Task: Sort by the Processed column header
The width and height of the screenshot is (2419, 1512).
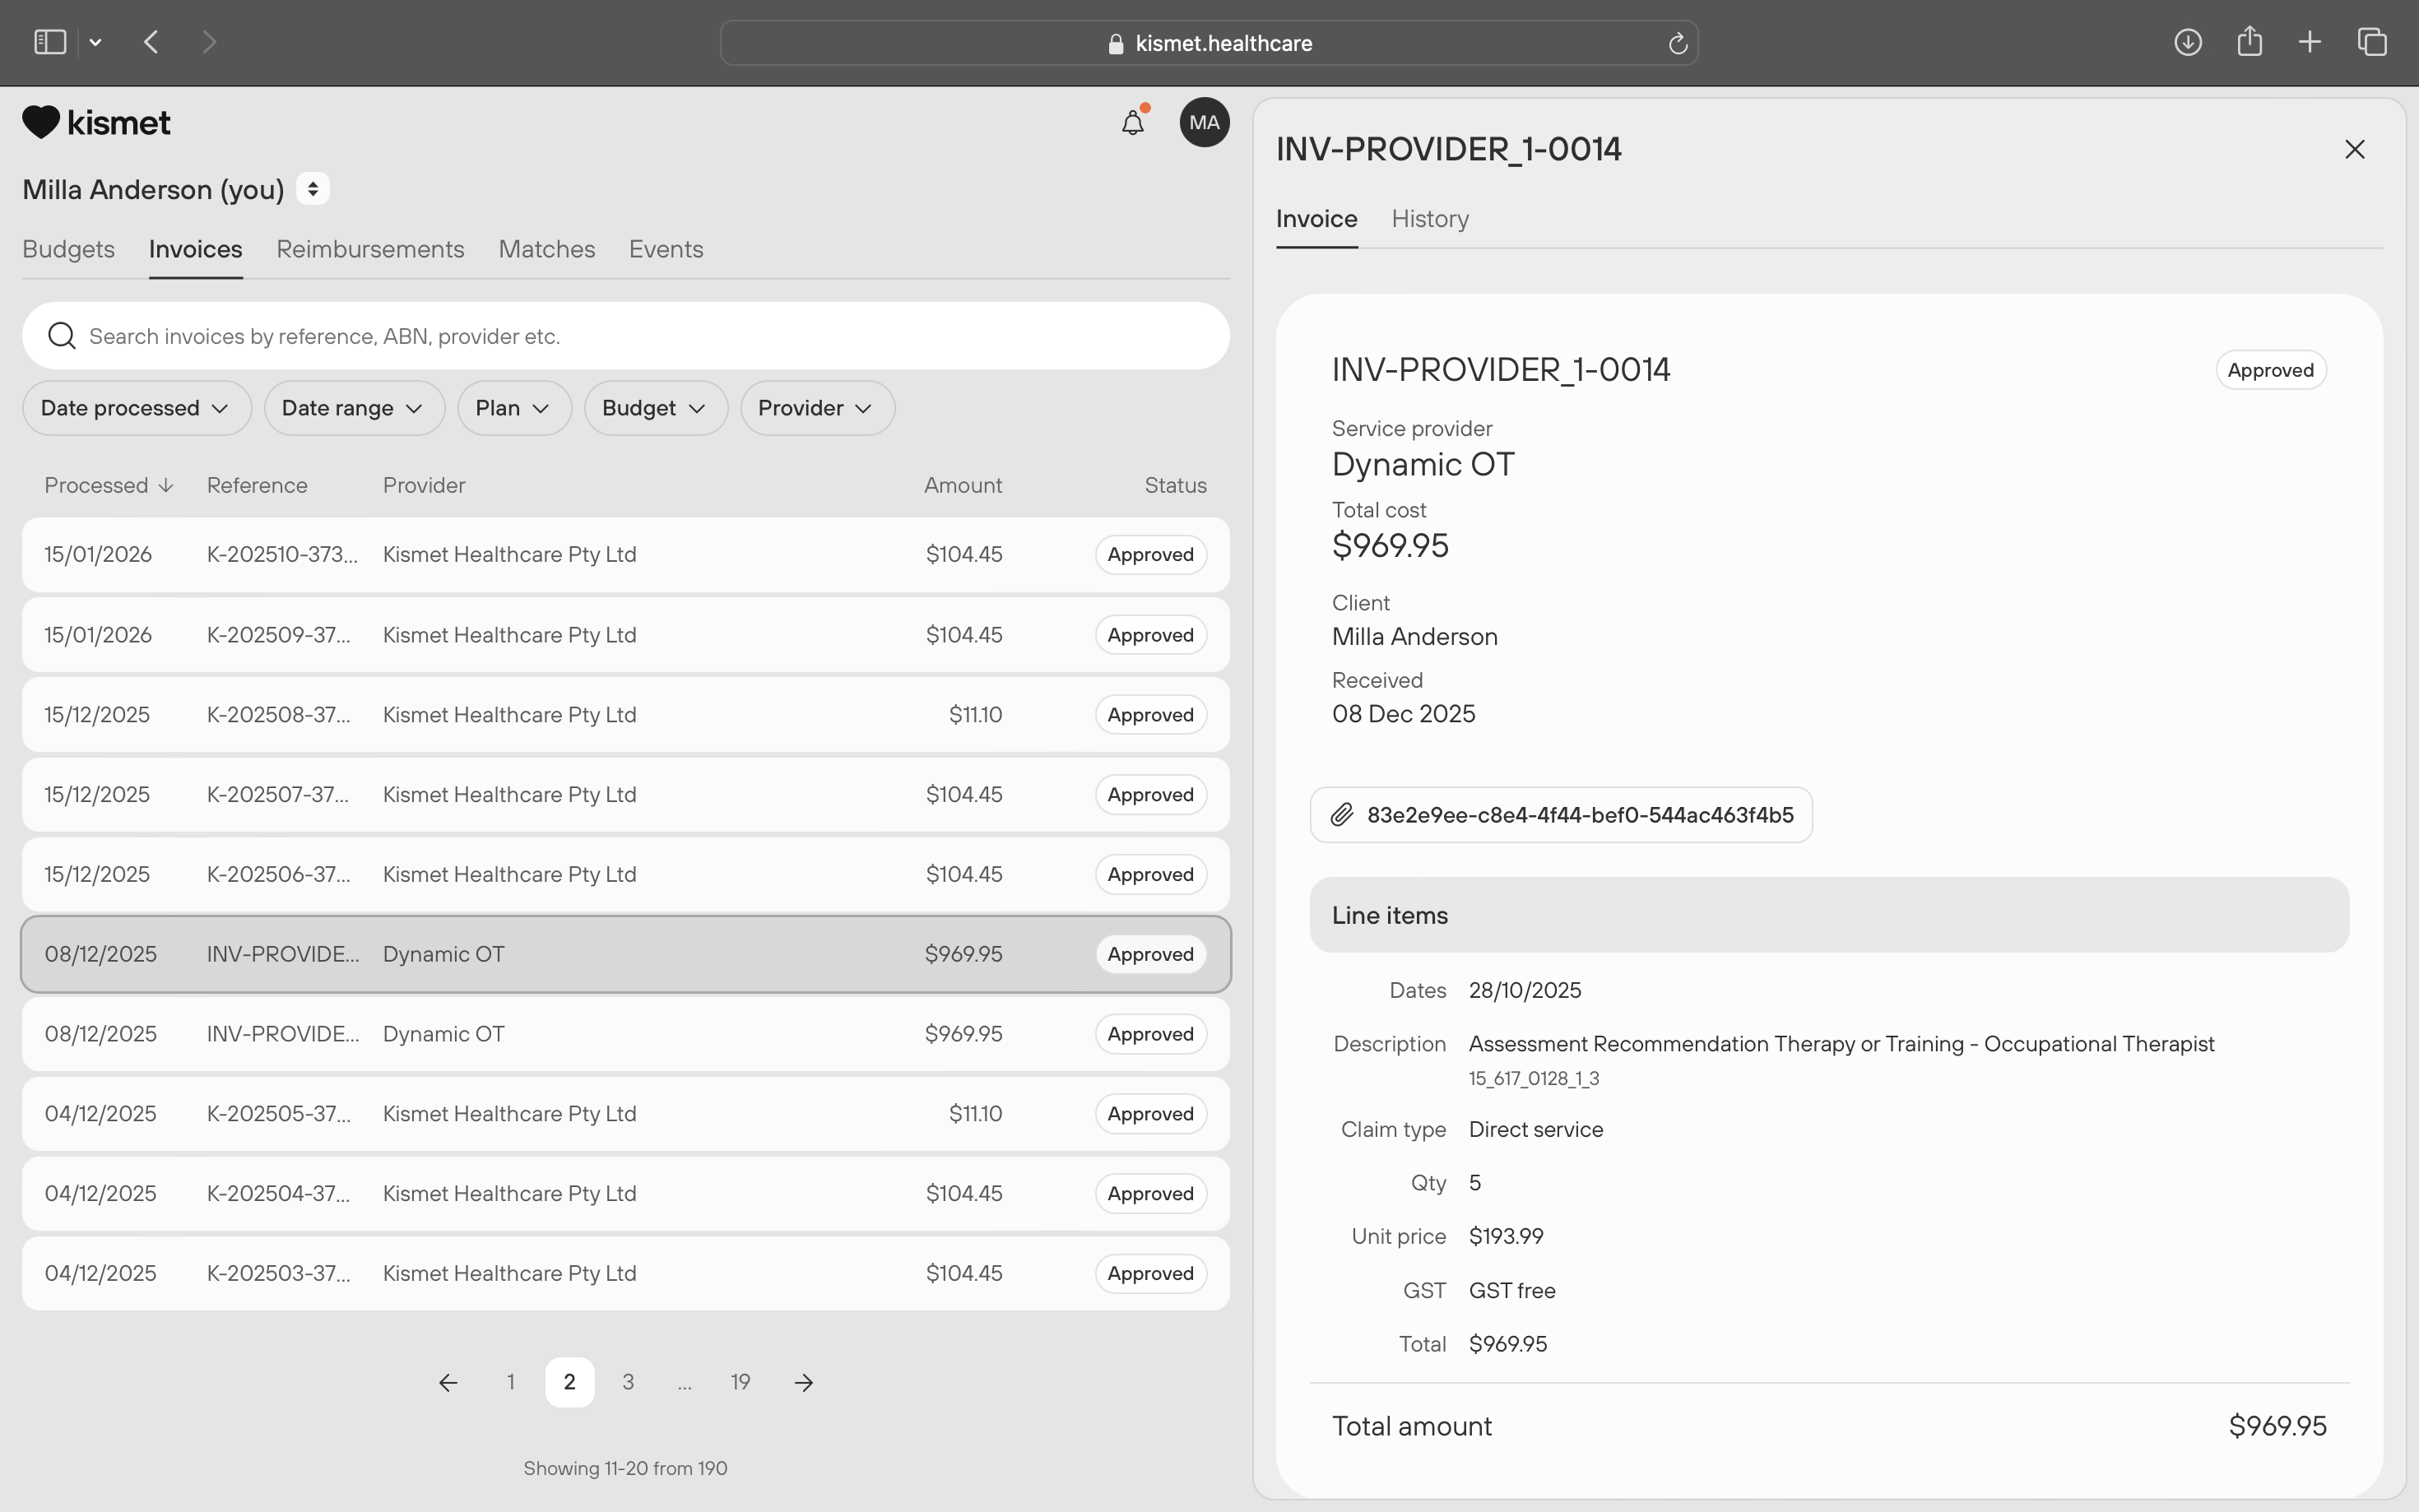Action: click(109, 485)
